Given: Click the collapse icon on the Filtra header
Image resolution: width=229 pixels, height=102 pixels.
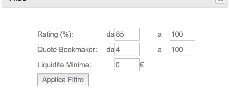Looking at the screenshot, I should pos(220,1).
